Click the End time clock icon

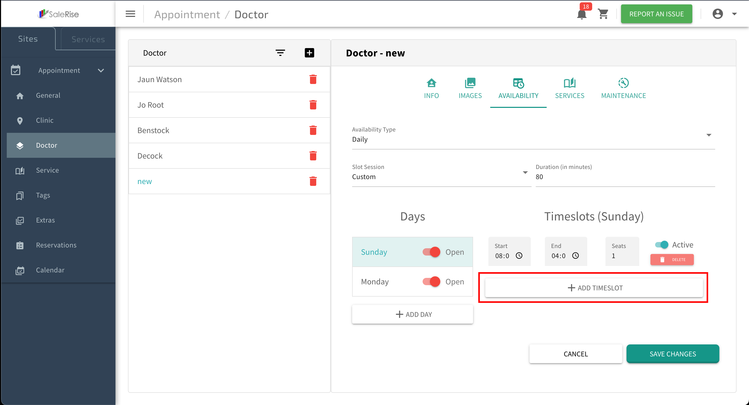point(576,256)
